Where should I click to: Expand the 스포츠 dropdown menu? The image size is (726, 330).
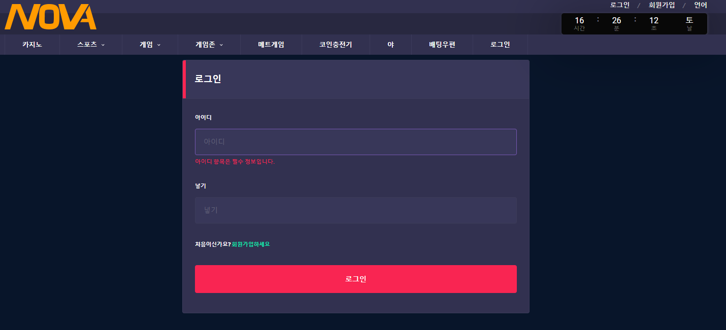pyautogui.click(x=91, y=45)
